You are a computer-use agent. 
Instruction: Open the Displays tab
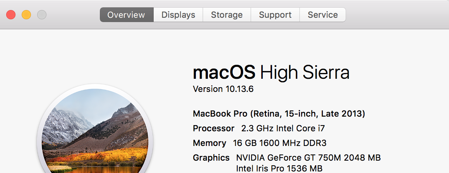pyautogui.click(x=178, y=15)
